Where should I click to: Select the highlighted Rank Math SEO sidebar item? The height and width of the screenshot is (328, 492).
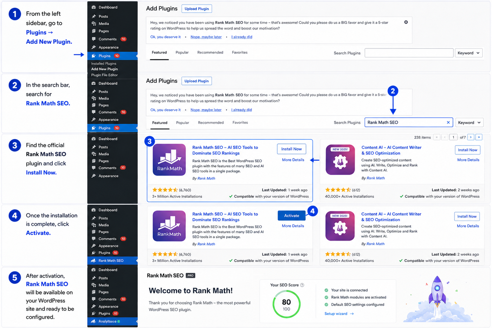click(112, 261)
